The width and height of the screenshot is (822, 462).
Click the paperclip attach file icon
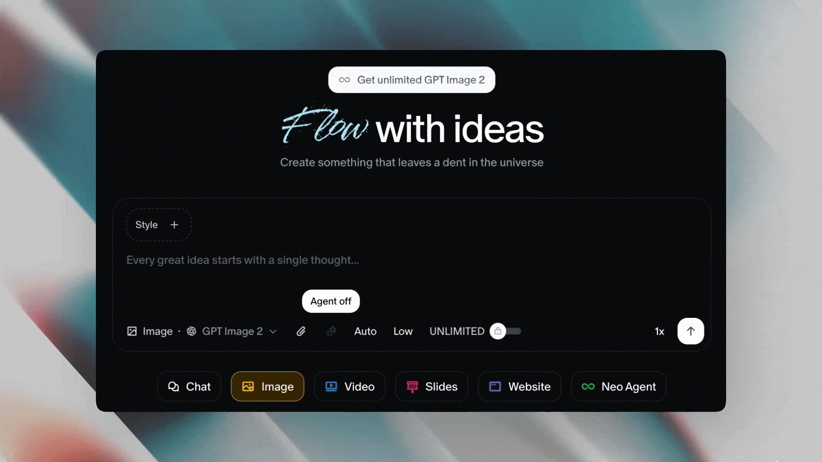tap(301, 331)
